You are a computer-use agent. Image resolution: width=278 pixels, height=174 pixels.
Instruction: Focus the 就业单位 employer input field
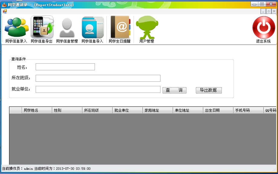[x=98, y=89]
